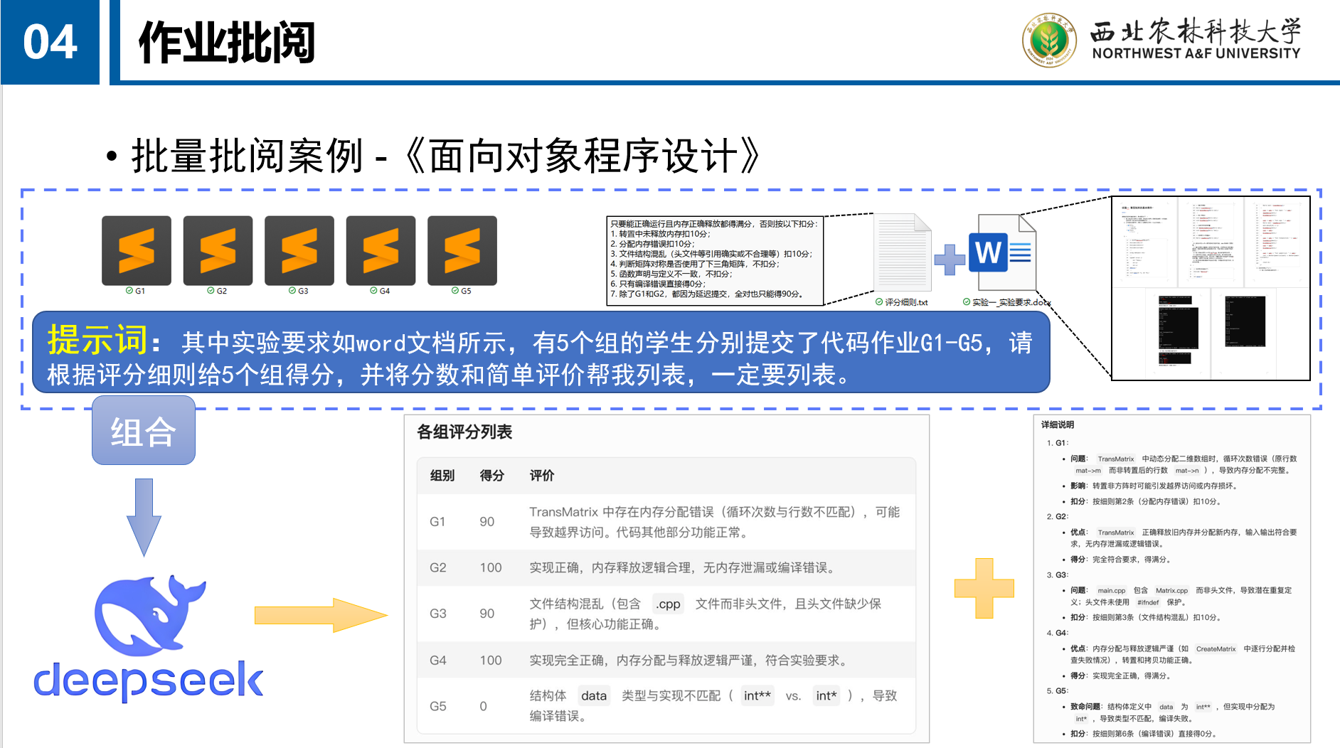The image size is (1340, 748).
Task: Open the 评分细则.txt text file icon
Action: 903,253
